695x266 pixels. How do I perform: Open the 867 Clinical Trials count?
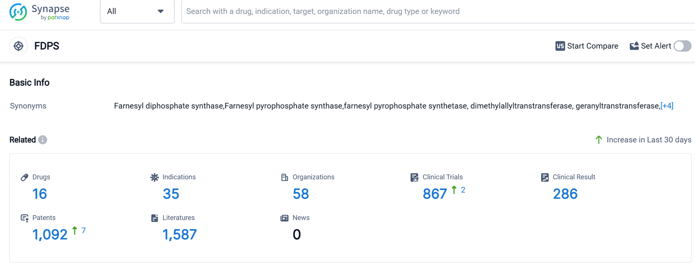click(x=434, y=194)
